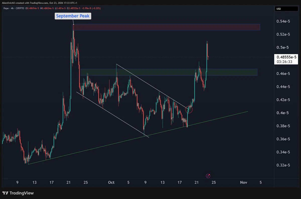The width and height of the screenshot is (301, 199).
Task: Select the September Peak label
Action: 73,16
